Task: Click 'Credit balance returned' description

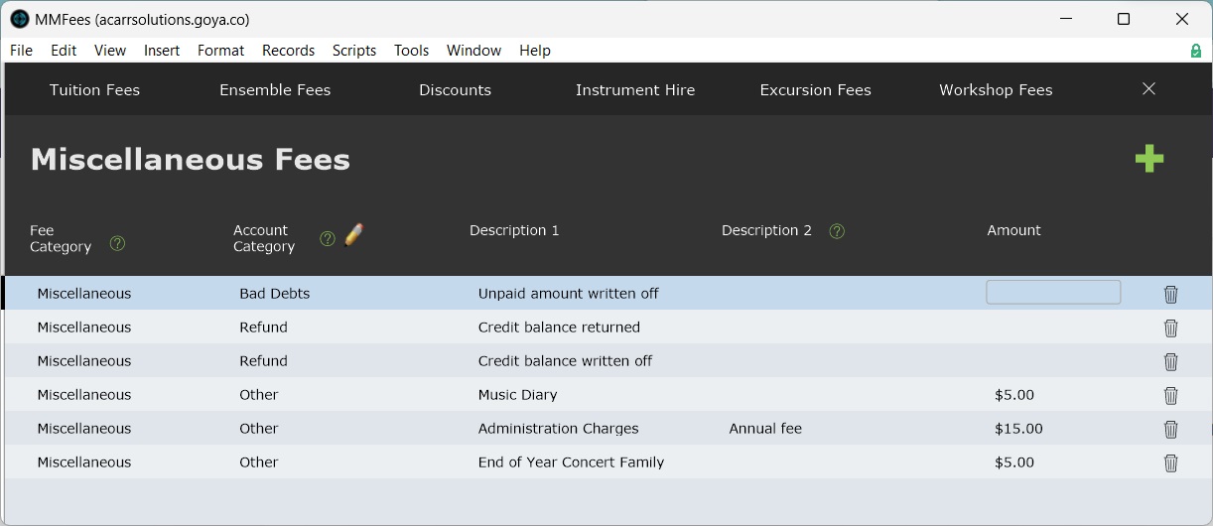Action: coord(559,328)
